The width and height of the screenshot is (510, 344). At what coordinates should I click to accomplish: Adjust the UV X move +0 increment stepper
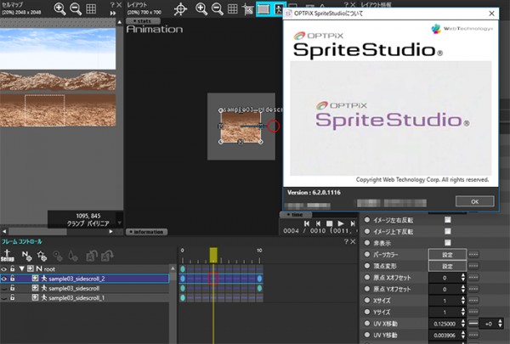501,324
